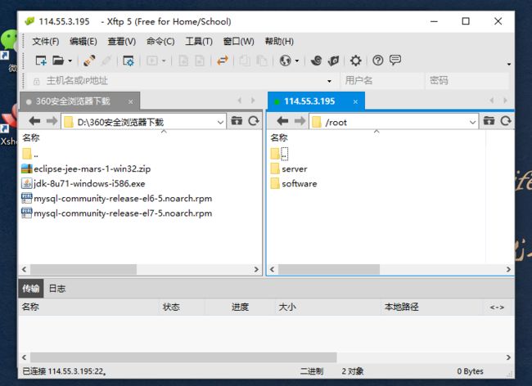The image size is (532, 386).
Task: Expand the host address dropdown arrow
Action: coord(329,81)
